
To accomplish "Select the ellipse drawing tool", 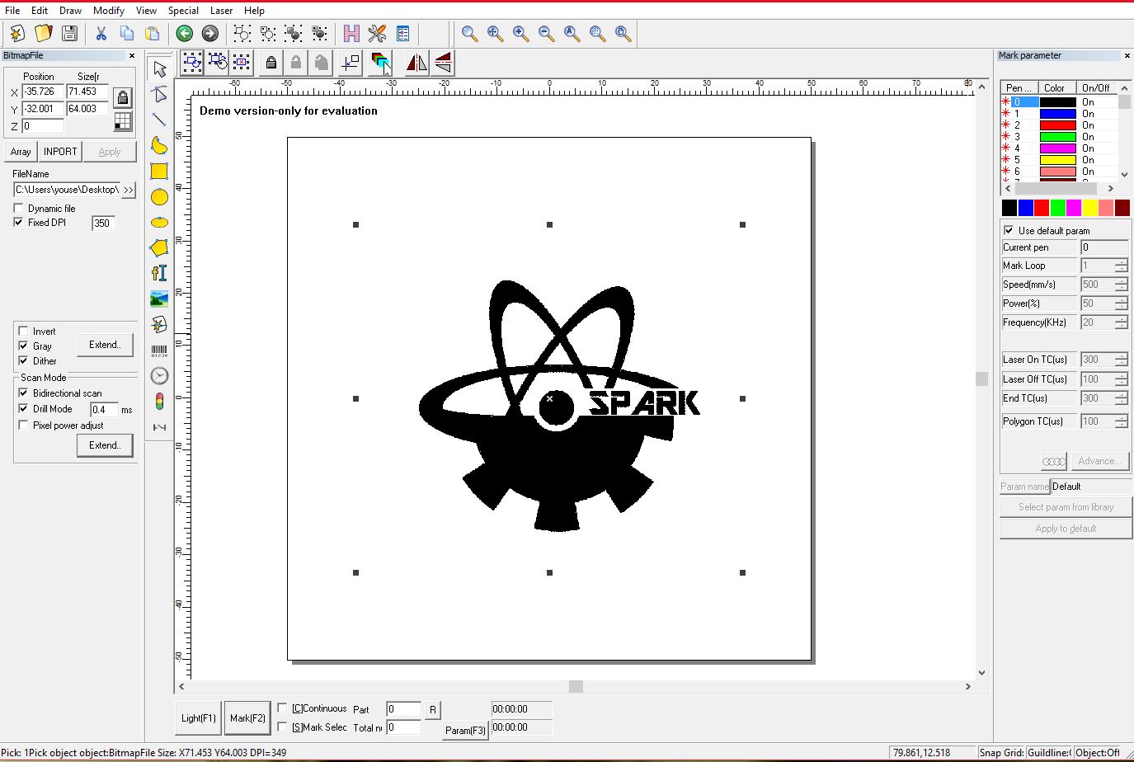I will pyautogui.click(x=159, y=223).
